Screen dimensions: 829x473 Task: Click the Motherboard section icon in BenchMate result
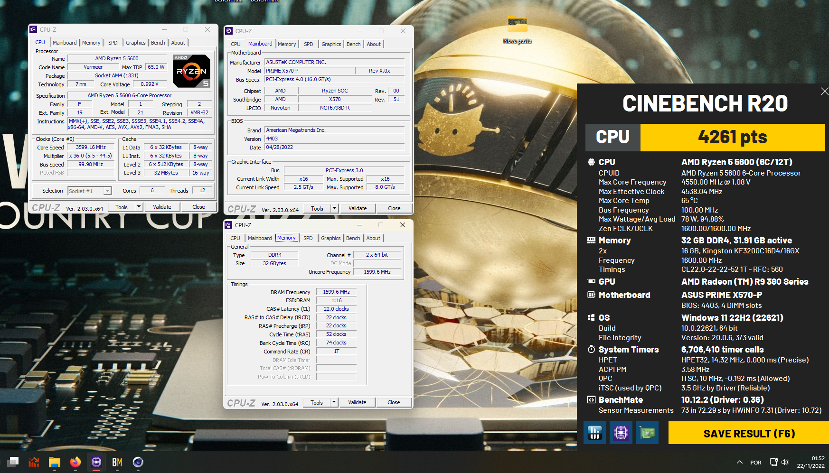point(591,295)
